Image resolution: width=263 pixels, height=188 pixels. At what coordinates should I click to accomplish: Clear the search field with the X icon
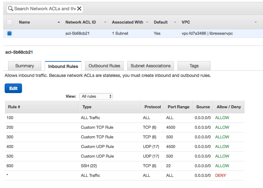(x=79, y=9)
